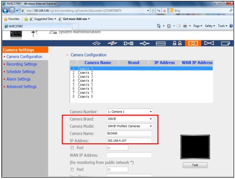
Task: Click the WAN IP Address column header
Action: pyautogui.click(x=197, y=62)
